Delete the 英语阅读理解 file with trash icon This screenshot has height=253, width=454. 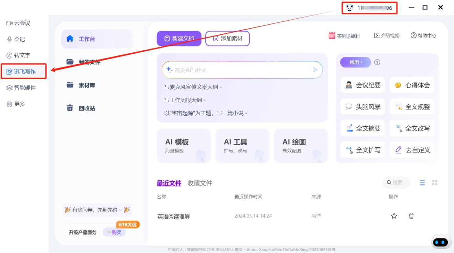(411, 216)
